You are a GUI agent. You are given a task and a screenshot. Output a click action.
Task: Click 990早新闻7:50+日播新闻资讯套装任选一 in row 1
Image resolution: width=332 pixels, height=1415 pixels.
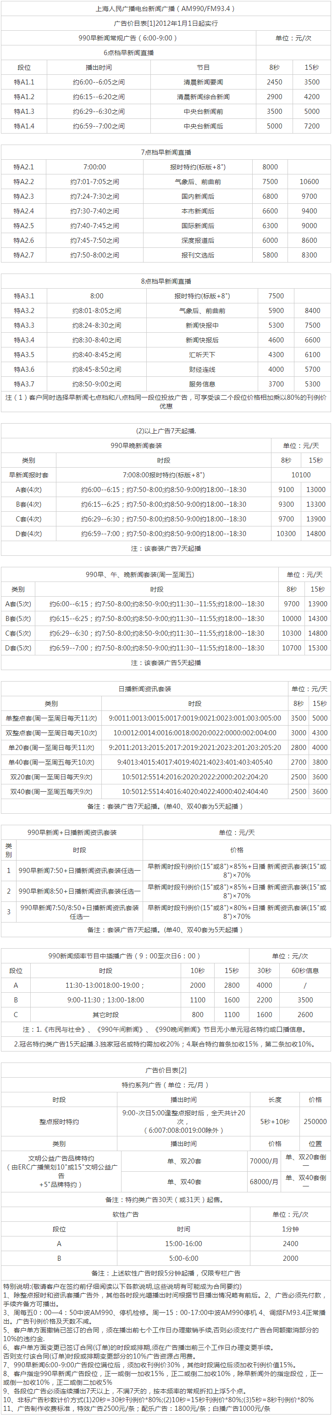(x=79, y=871)
